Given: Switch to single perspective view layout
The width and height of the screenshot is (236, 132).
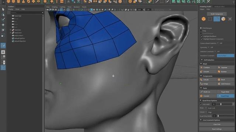Looking at the screenshot, I should [x=3, y=52].
